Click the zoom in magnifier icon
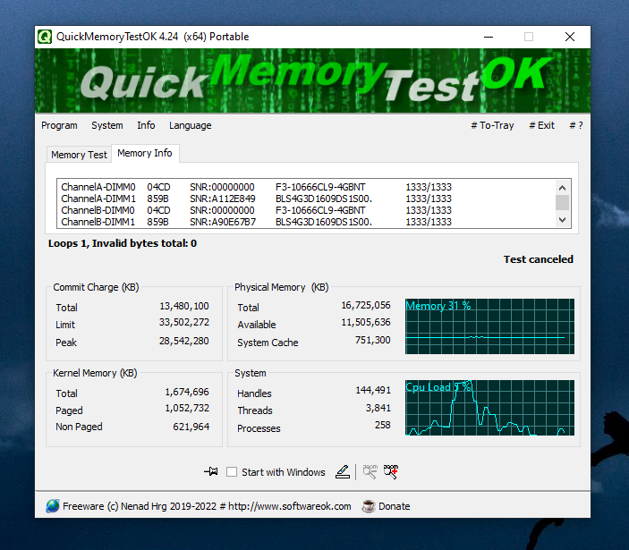 pyautogui.click(x=391, y=472)
